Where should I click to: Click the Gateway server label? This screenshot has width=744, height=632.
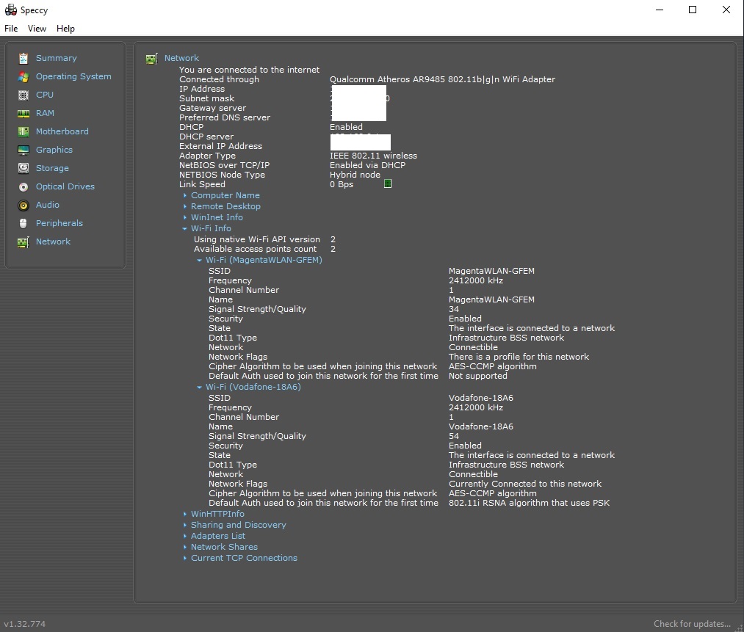tap(212, 108)
